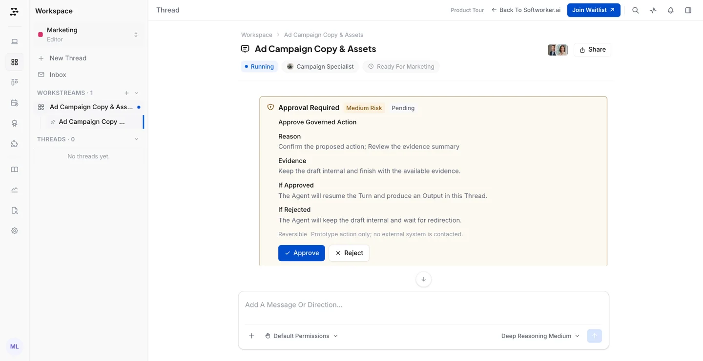Click the plus attach icon in composer
703x361 pixels.
click(251, 336)
